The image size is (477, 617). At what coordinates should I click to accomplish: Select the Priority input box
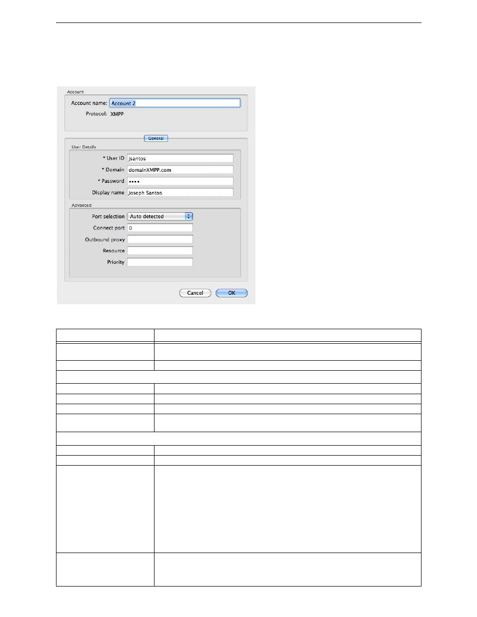click(159, 262)
